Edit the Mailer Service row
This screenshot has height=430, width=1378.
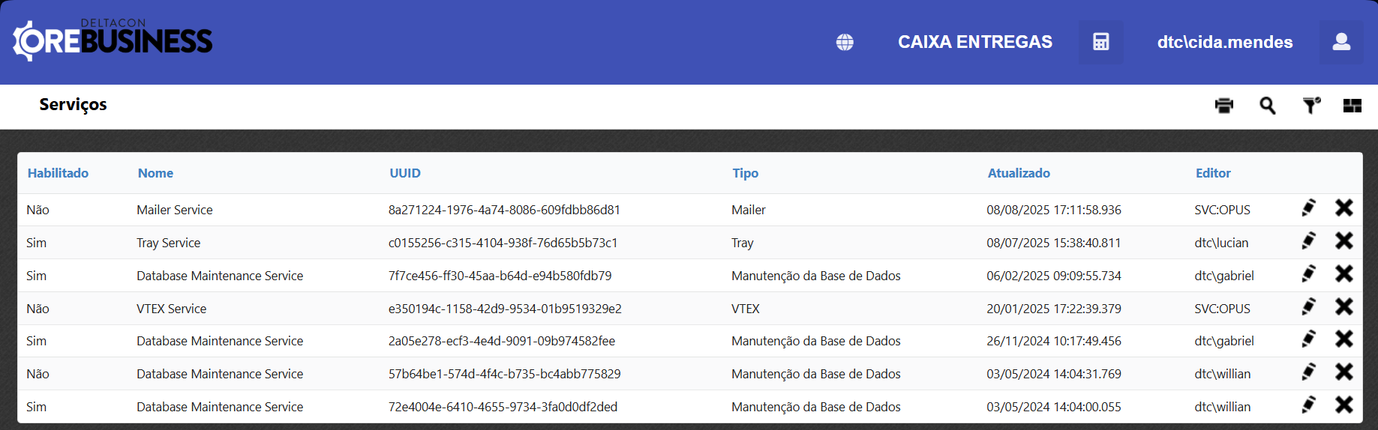pyautogui.click(x=1308, y=208)
